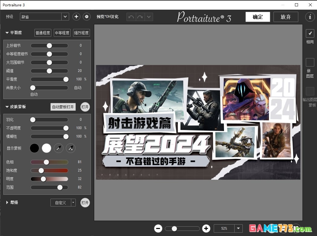Click the undo arrow icon
The image size is (317, 236).
click(131, 17)
